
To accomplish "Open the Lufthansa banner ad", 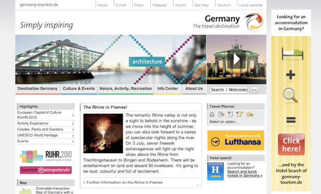I will click(x=236, y=141).
